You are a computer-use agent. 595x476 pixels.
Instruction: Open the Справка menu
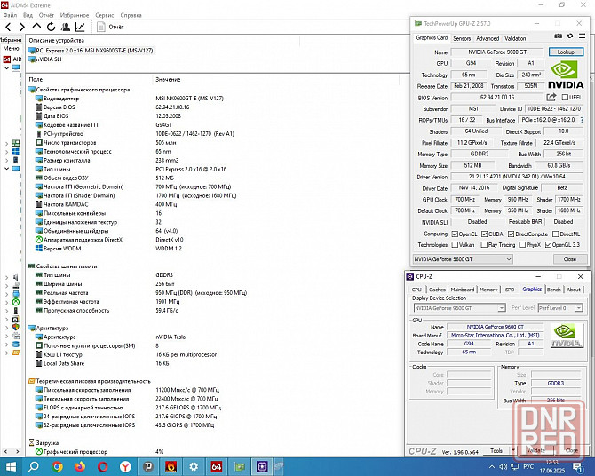[131, 15]
